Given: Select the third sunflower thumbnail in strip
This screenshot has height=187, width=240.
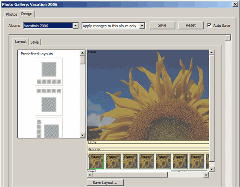Looking at the screenshot, I should (x=130, y=161).
